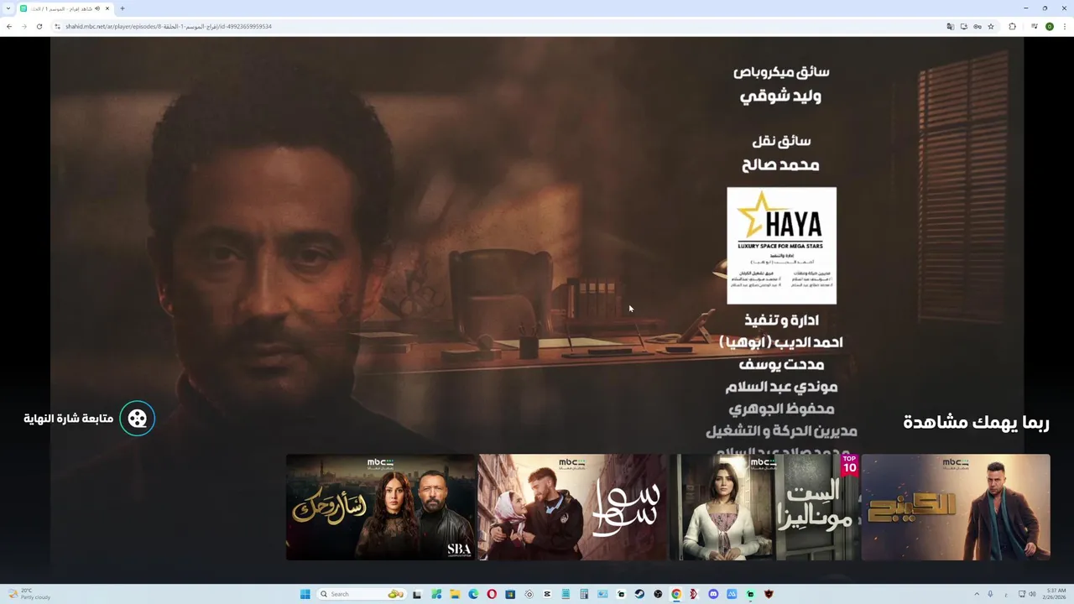Click the microphone icon in system tray

pos(991,594)
